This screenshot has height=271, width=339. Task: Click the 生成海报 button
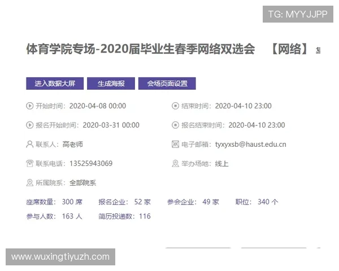tap(111, 84)
